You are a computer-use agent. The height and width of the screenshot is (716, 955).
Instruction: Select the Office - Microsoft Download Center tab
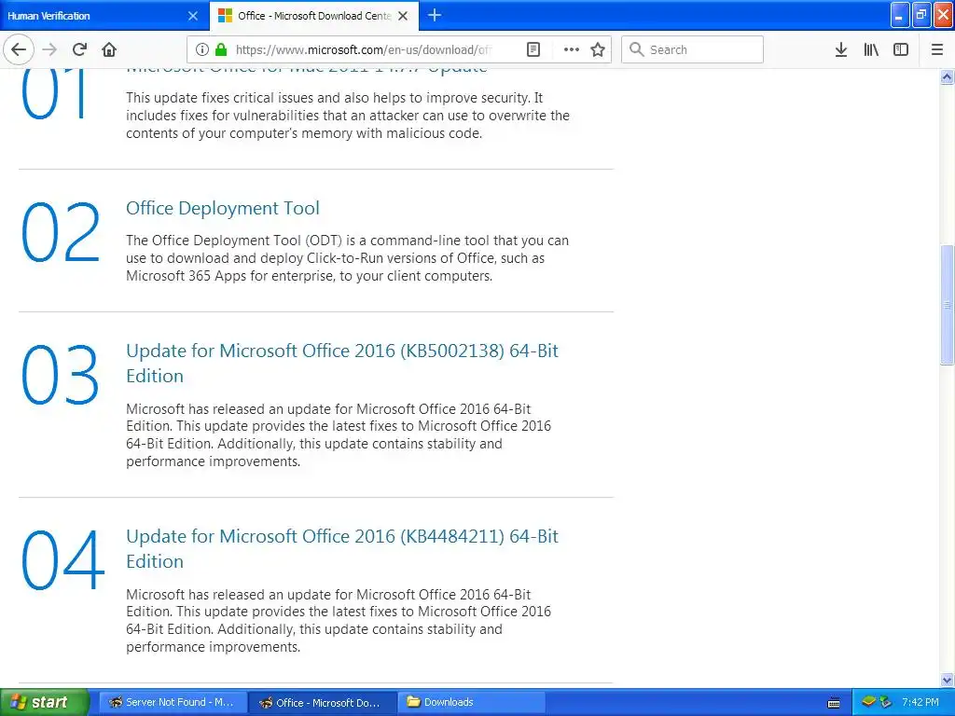(314, 16)
